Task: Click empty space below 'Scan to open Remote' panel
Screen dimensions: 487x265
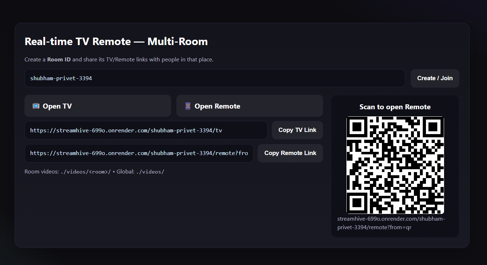Action: click(395, 242)
